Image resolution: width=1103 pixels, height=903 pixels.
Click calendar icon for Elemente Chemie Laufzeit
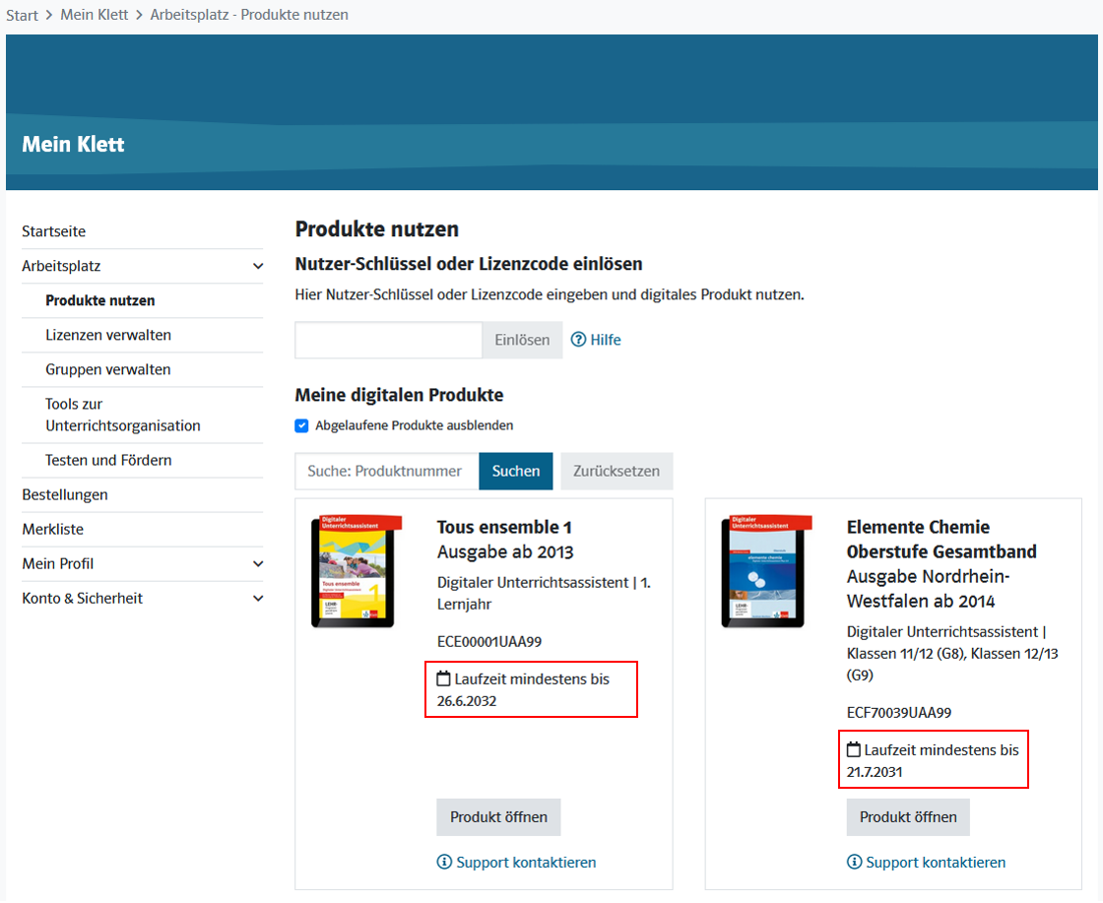tap(853, 749)
